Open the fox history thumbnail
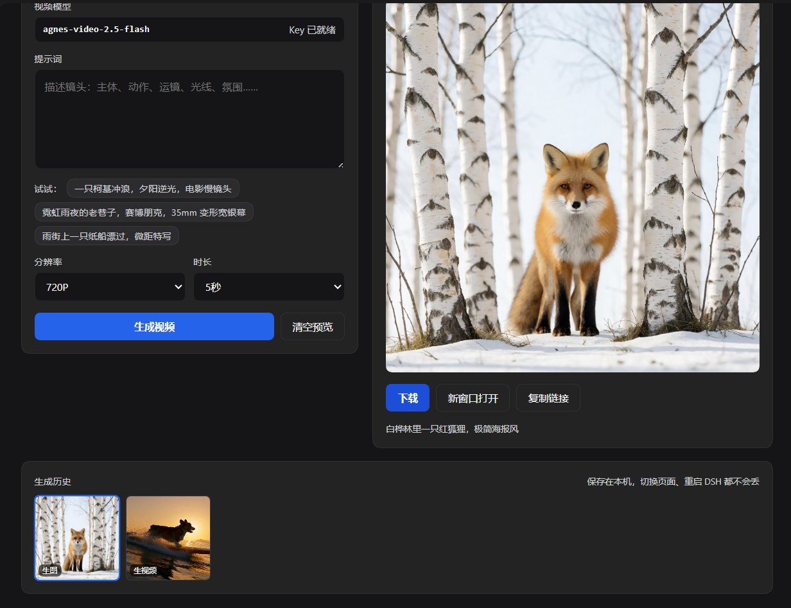Image resolution: width=791 pixels, height=608 pixels. [77, 538]
